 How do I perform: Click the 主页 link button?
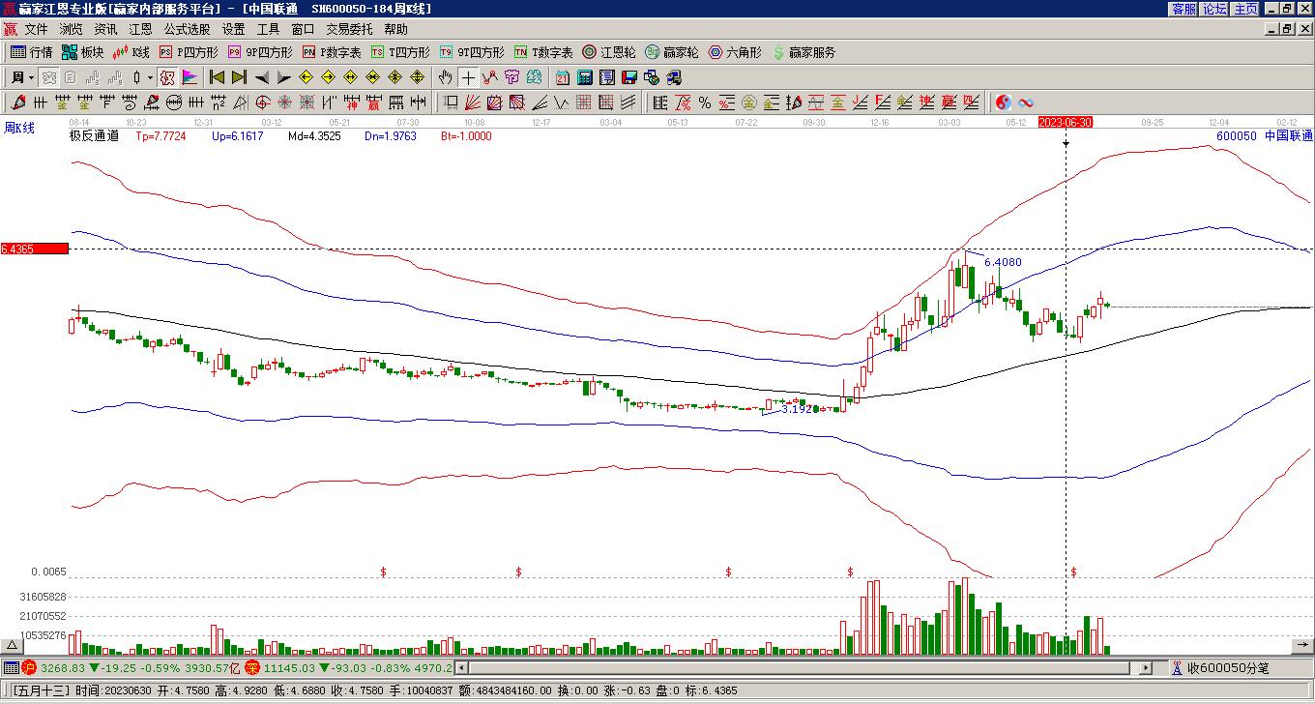pyautogui.click(x=1245, y=9)
